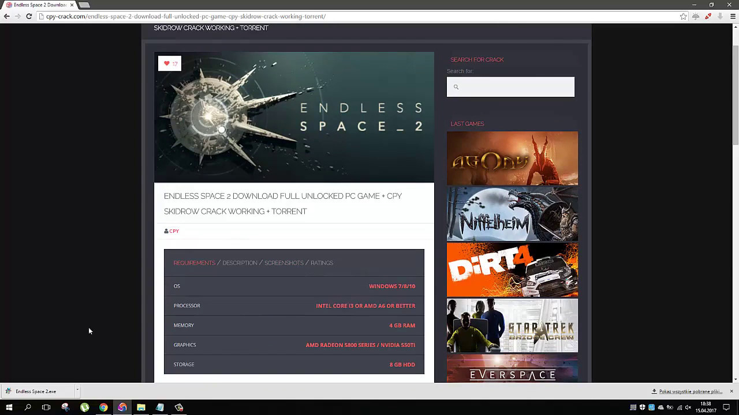This screenshot has width=739, height=415.
Task: Click the Endless Space 2 Download article title
Action: (283, 203)
